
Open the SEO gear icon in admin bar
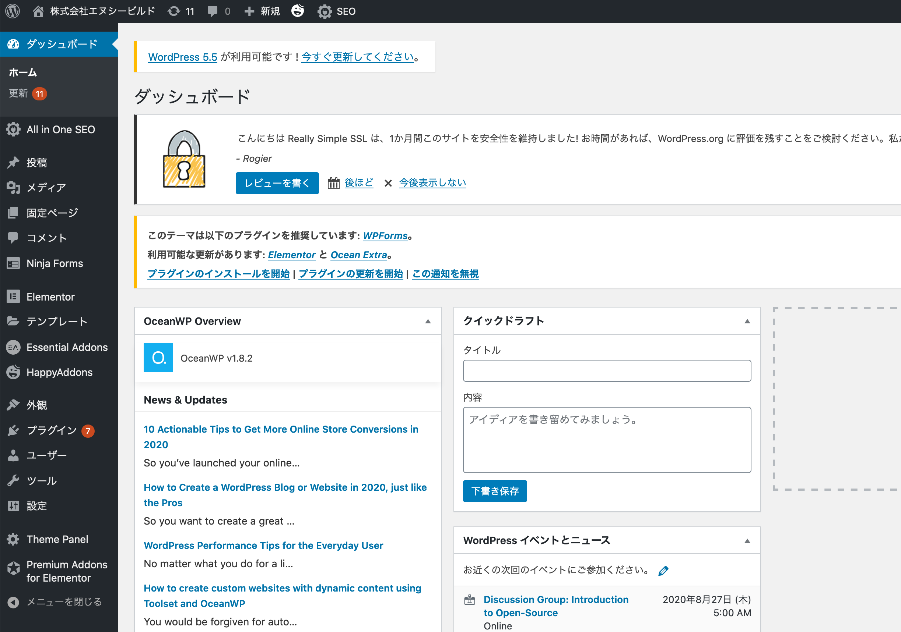coord(325,11)
